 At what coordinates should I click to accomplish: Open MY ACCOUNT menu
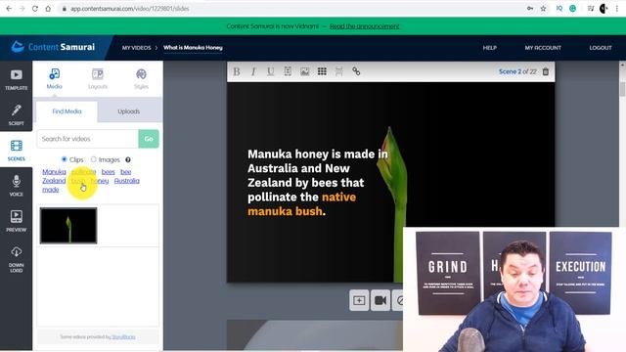pos(543,48)
